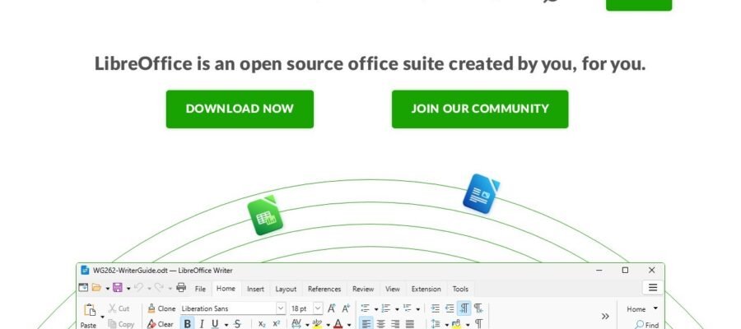Open the font size dropdown arrow
Screen dimensions: 741x329
pyautogui.click(x=318, y=308)
